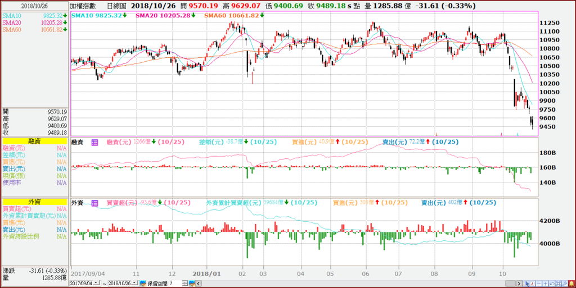The image size is (576, 288).
Task: Click the clock icon in bottom toolbar
Action: (532, 284)
